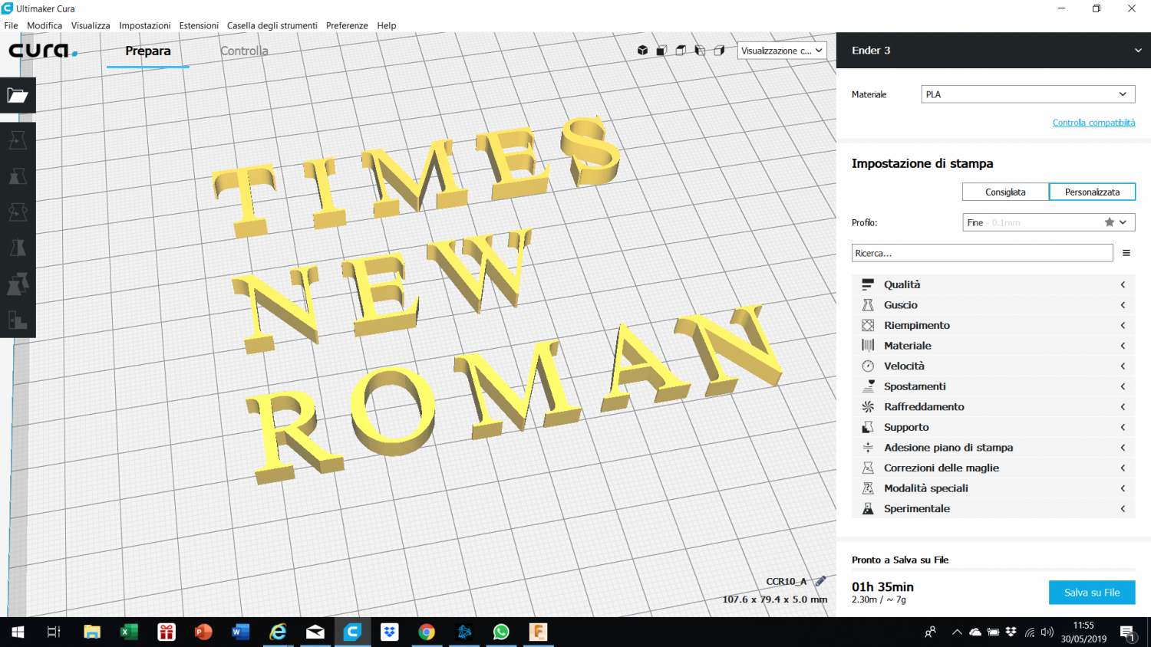
Task: Click the Controlla compatibilità link
Action: pos(1093,123)
